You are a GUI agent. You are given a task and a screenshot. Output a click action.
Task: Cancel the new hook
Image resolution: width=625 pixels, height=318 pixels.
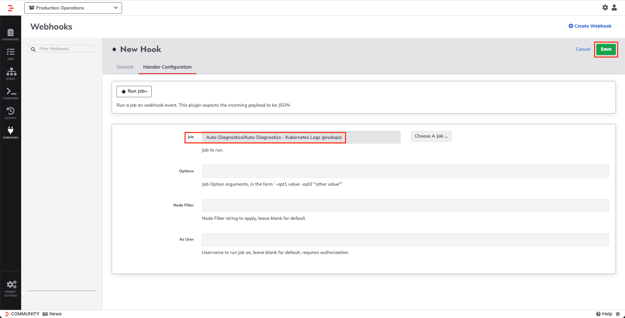pos(583,49)
